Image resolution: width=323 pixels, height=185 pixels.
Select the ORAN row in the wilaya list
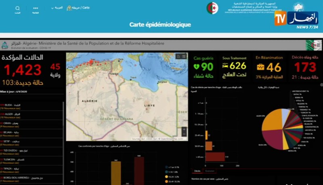coord(31,125)
